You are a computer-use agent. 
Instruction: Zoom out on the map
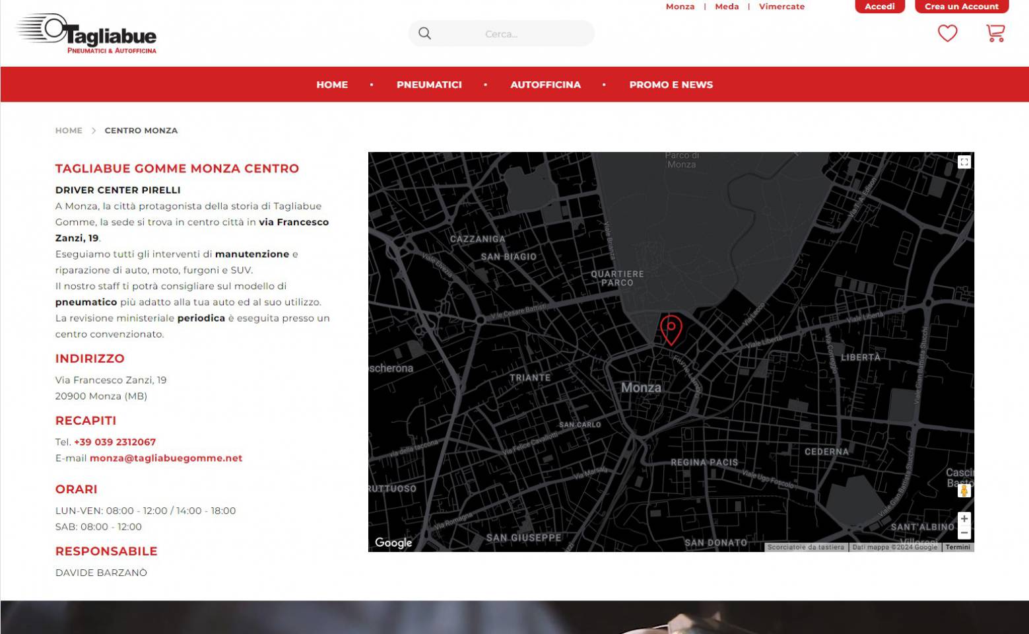tap(964, 533)
